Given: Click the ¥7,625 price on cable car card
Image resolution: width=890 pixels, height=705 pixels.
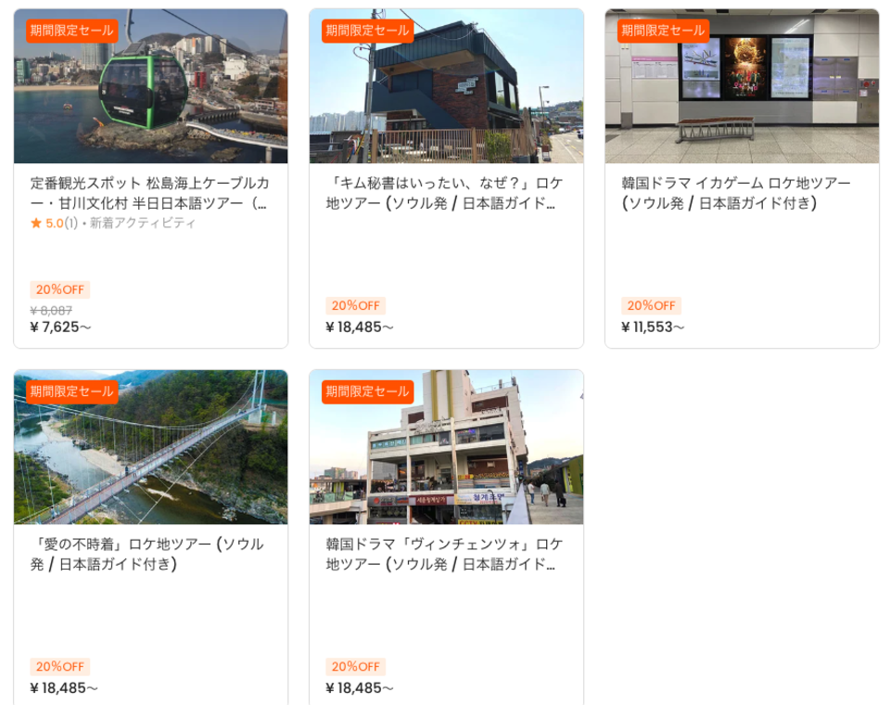Looking at the screenshot, I should pyautogui.click(x=60, y=327).
